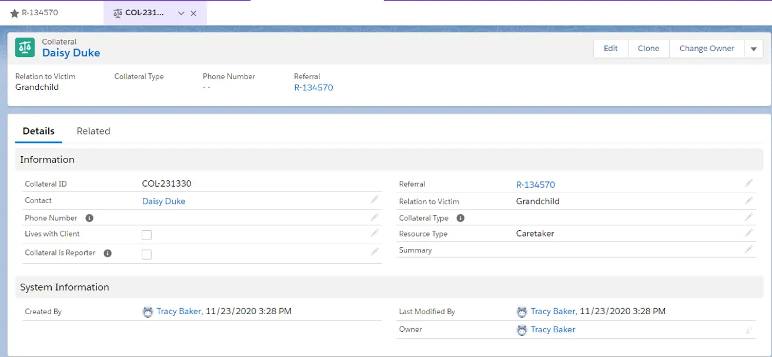
Task: Click the Grandchild value in details
Action: 538,201
